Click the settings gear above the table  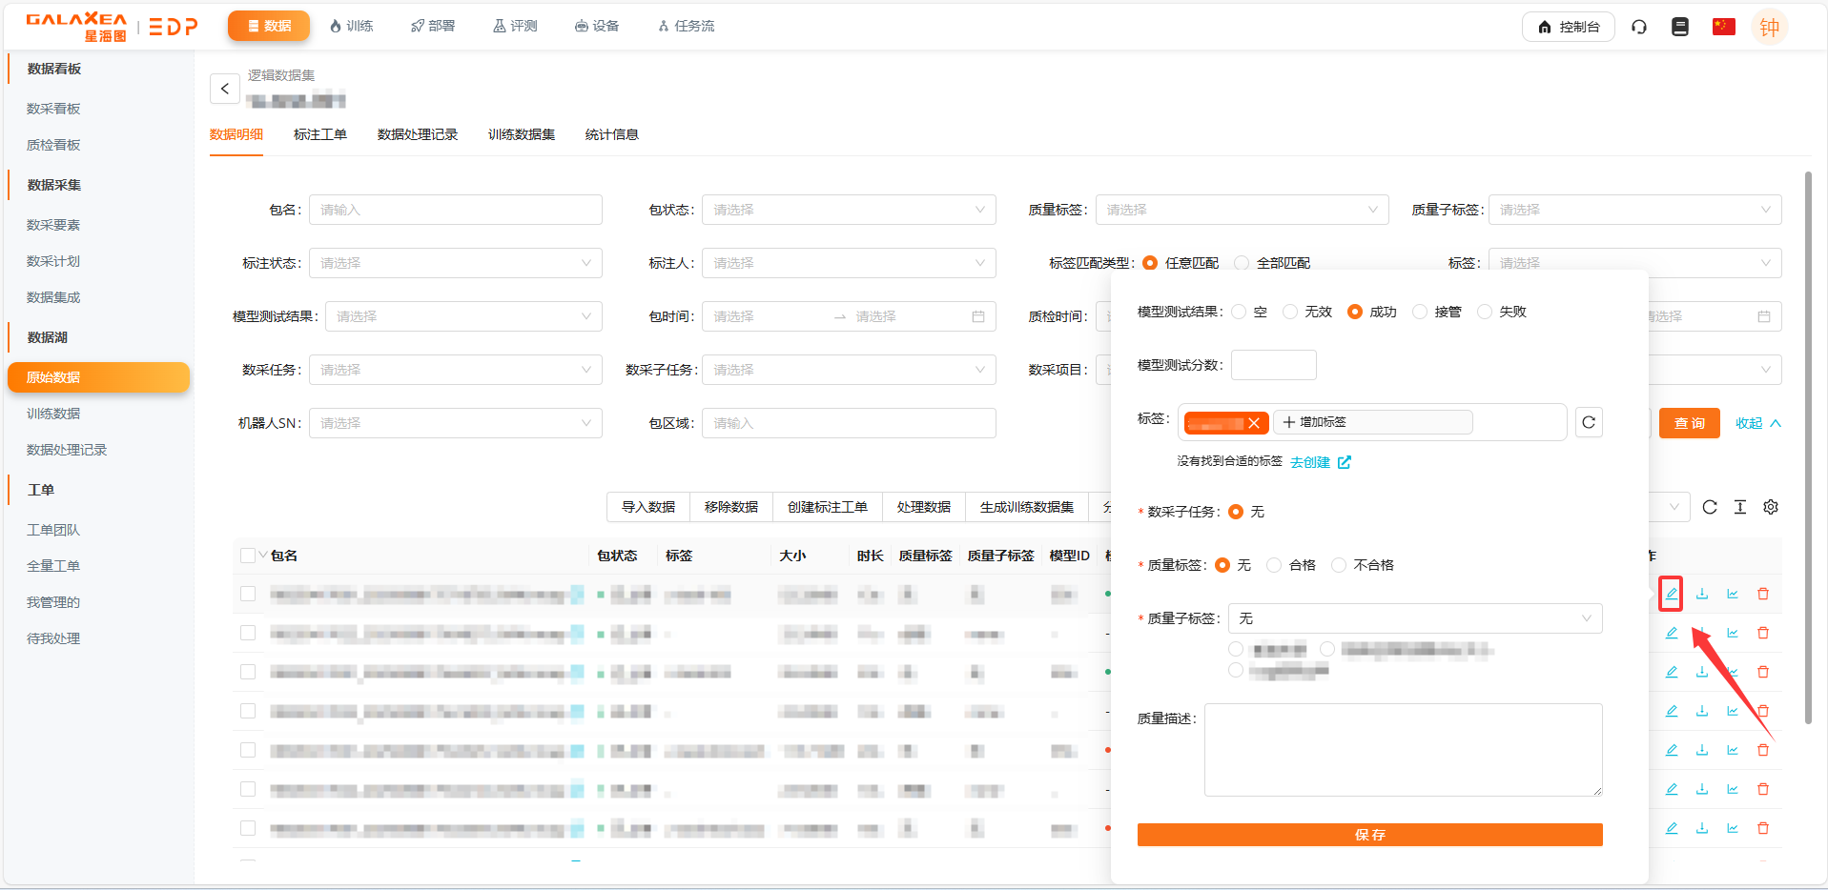pyautogui.click(x=1771, y=507)
